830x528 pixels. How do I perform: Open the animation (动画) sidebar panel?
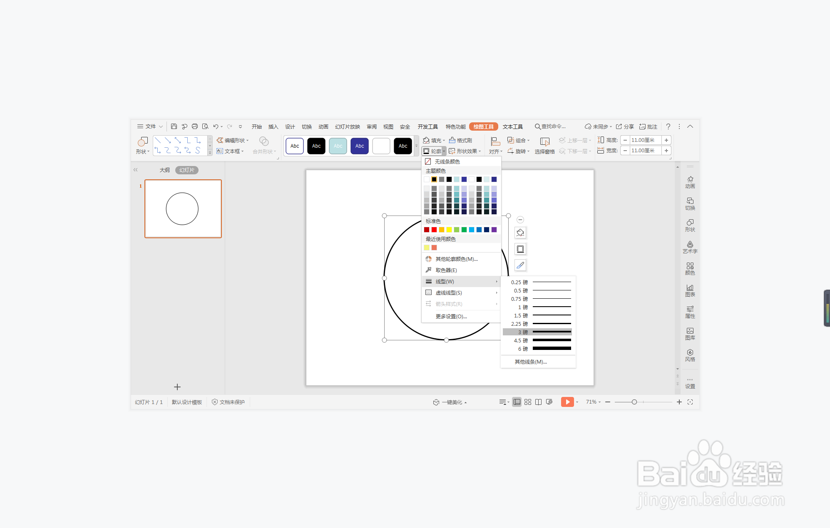tap(690, 182)
